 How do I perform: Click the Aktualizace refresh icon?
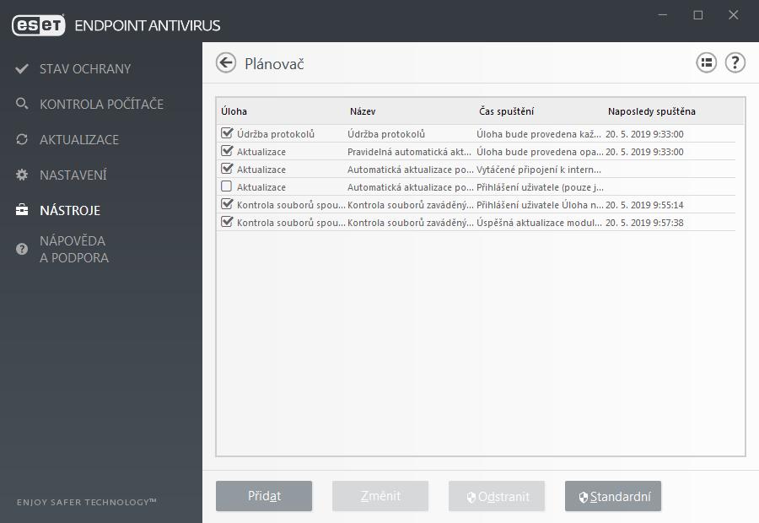point(22,139)
